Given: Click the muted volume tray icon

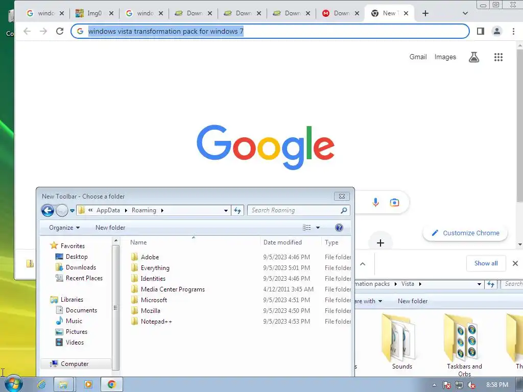Looking at the screenshot, I should (x=471, y=385).
